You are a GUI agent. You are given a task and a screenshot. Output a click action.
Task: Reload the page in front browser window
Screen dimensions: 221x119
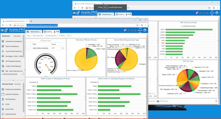point(10,25)
